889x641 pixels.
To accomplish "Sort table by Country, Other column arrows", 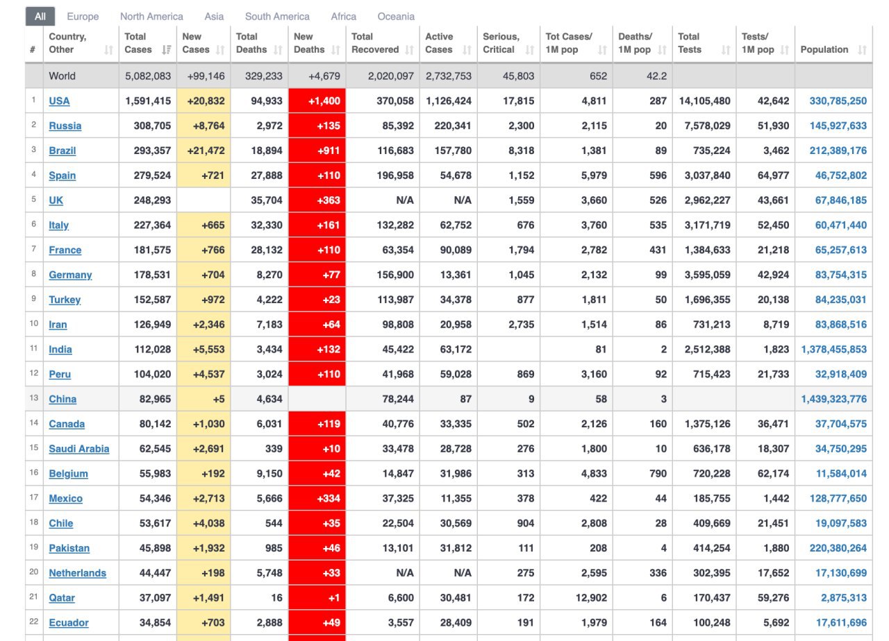I will 108,50.
